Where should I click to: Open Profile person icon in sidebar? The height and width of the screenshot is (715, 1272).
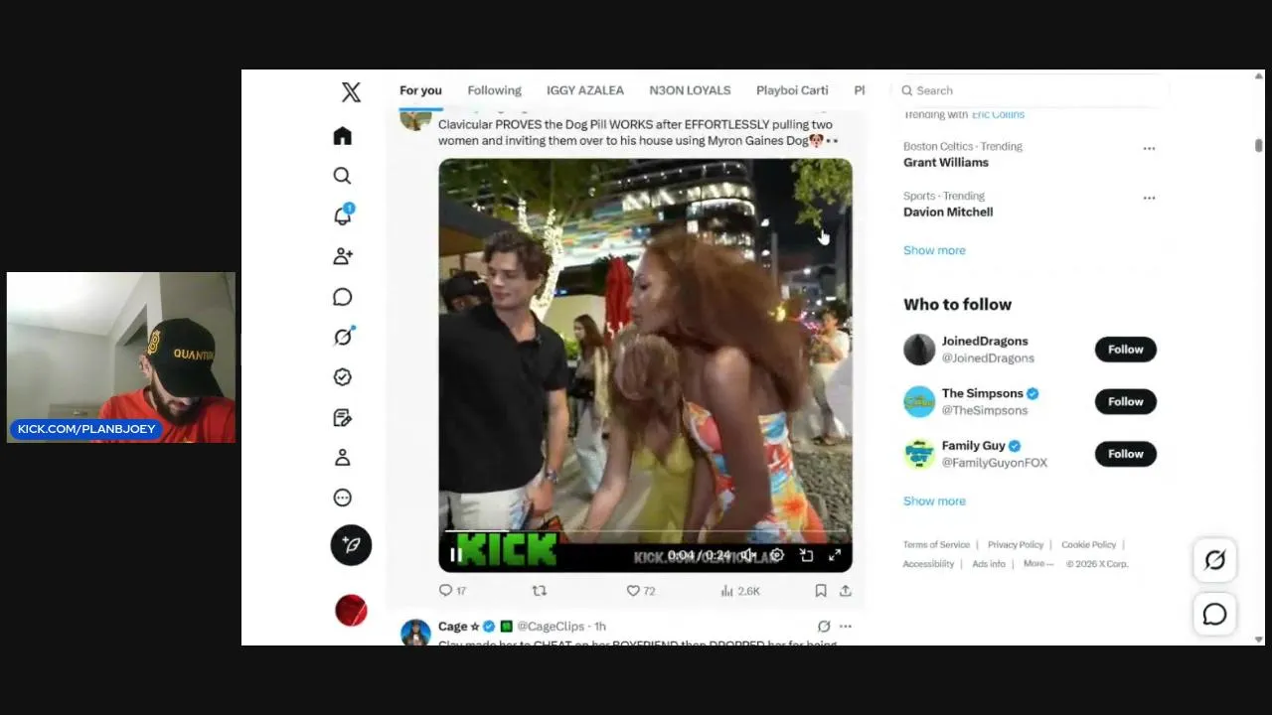pyautogui.click(x=343, y=458)
